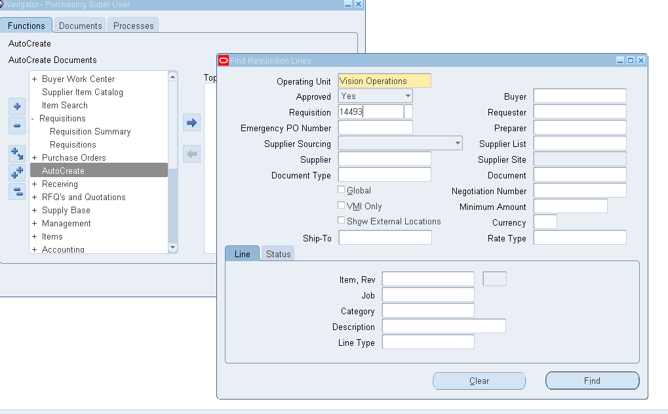
Task: Click the collapse node icon in Navigator toolbar
Action: [16, 125]
